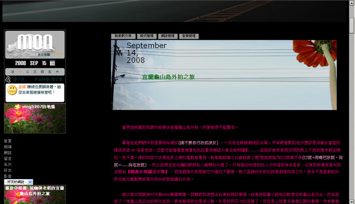This screenshot has width=355, height=204.
Task: Click the 國港片知識王大賽 bold text
Action: pyautogui.click(x=148, y=172)
